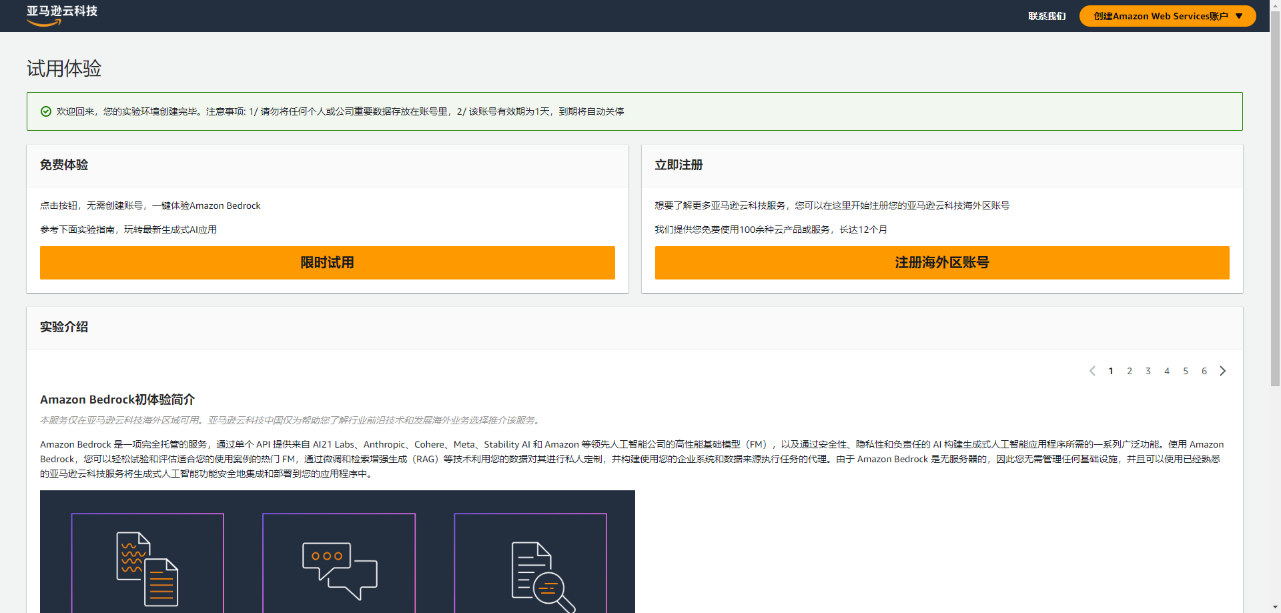Open the 亚马逊云科技 logo home link
Screen dimensions: 1281x613
point(62,15)
